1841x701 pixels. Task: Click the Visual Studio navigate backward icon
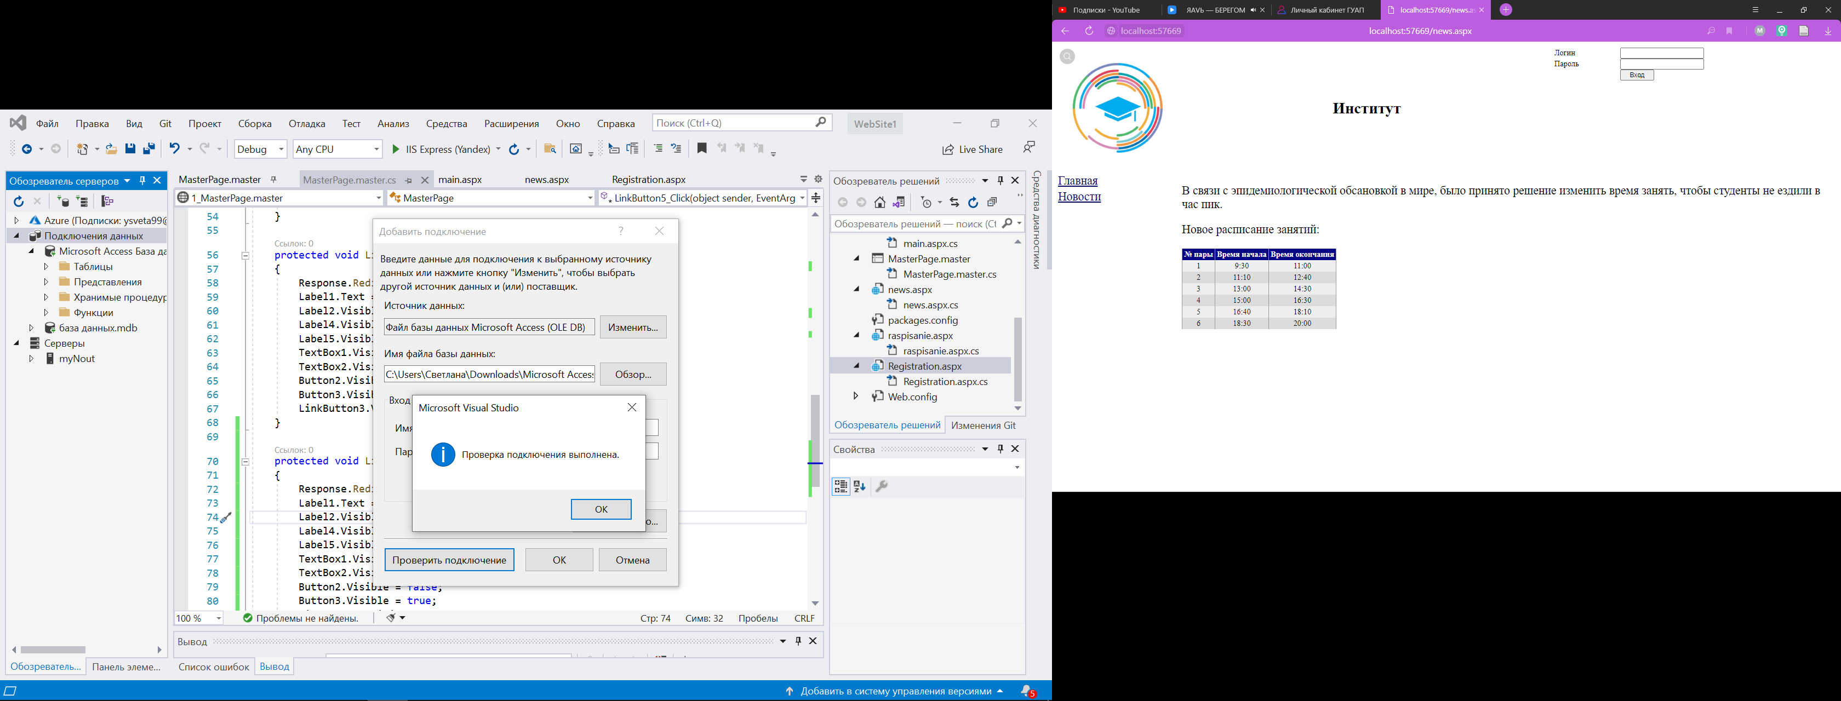[x=26, y=150]
